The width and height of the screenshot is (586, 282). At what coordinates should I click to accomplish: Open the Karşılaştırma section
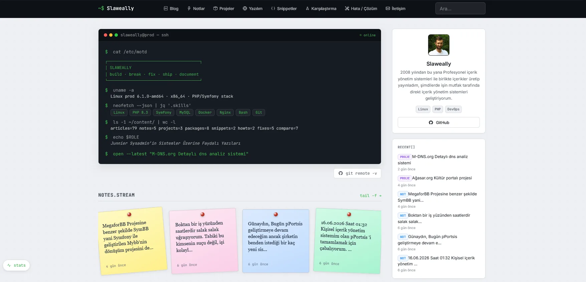pyautogui.click(x=321, y=9)
